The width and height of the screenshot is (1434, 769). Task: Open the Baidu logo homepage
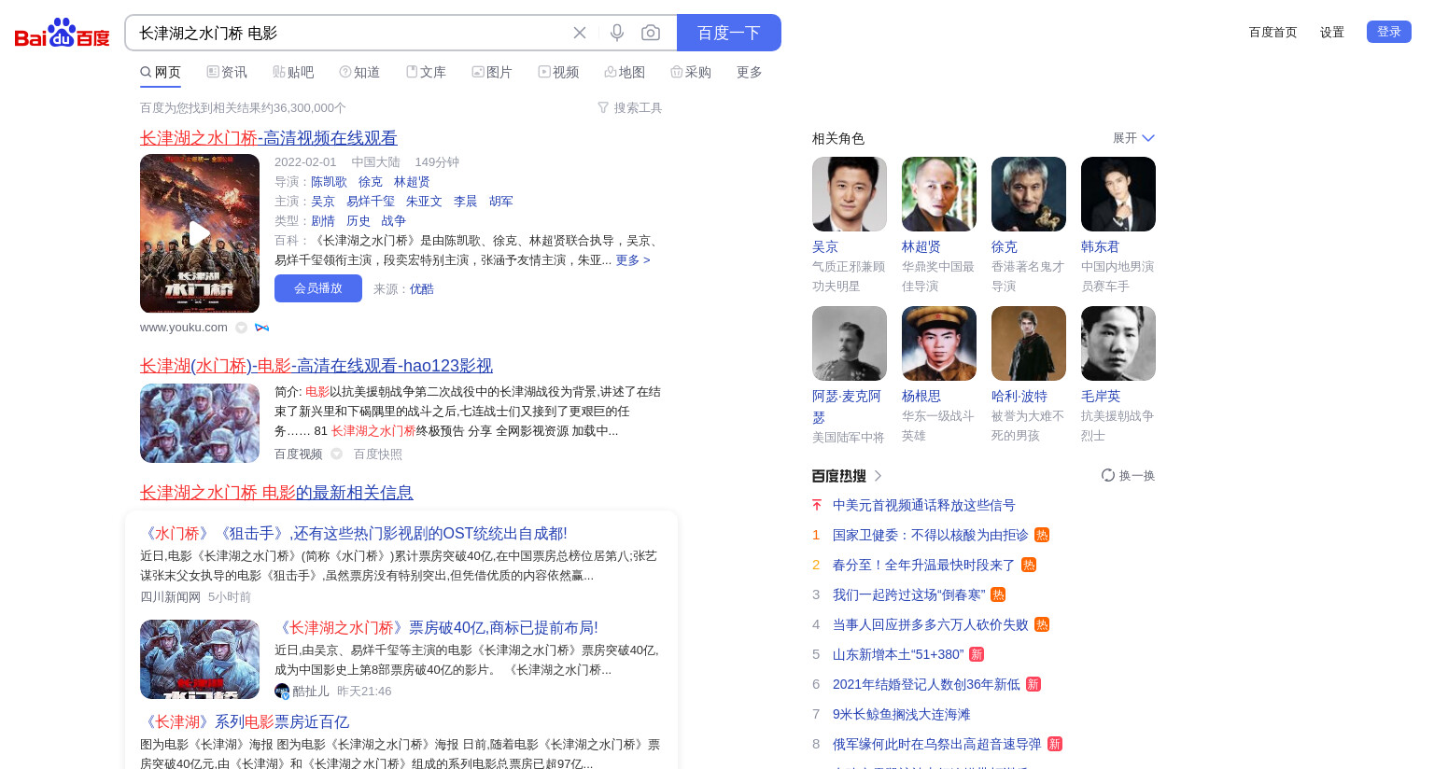pos(63,33)
